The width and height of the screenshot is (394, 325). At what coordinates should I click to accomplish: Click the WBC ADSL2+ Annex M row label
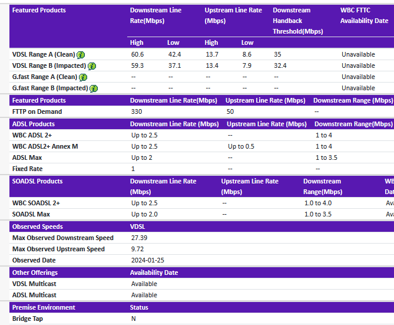[45, 146]
